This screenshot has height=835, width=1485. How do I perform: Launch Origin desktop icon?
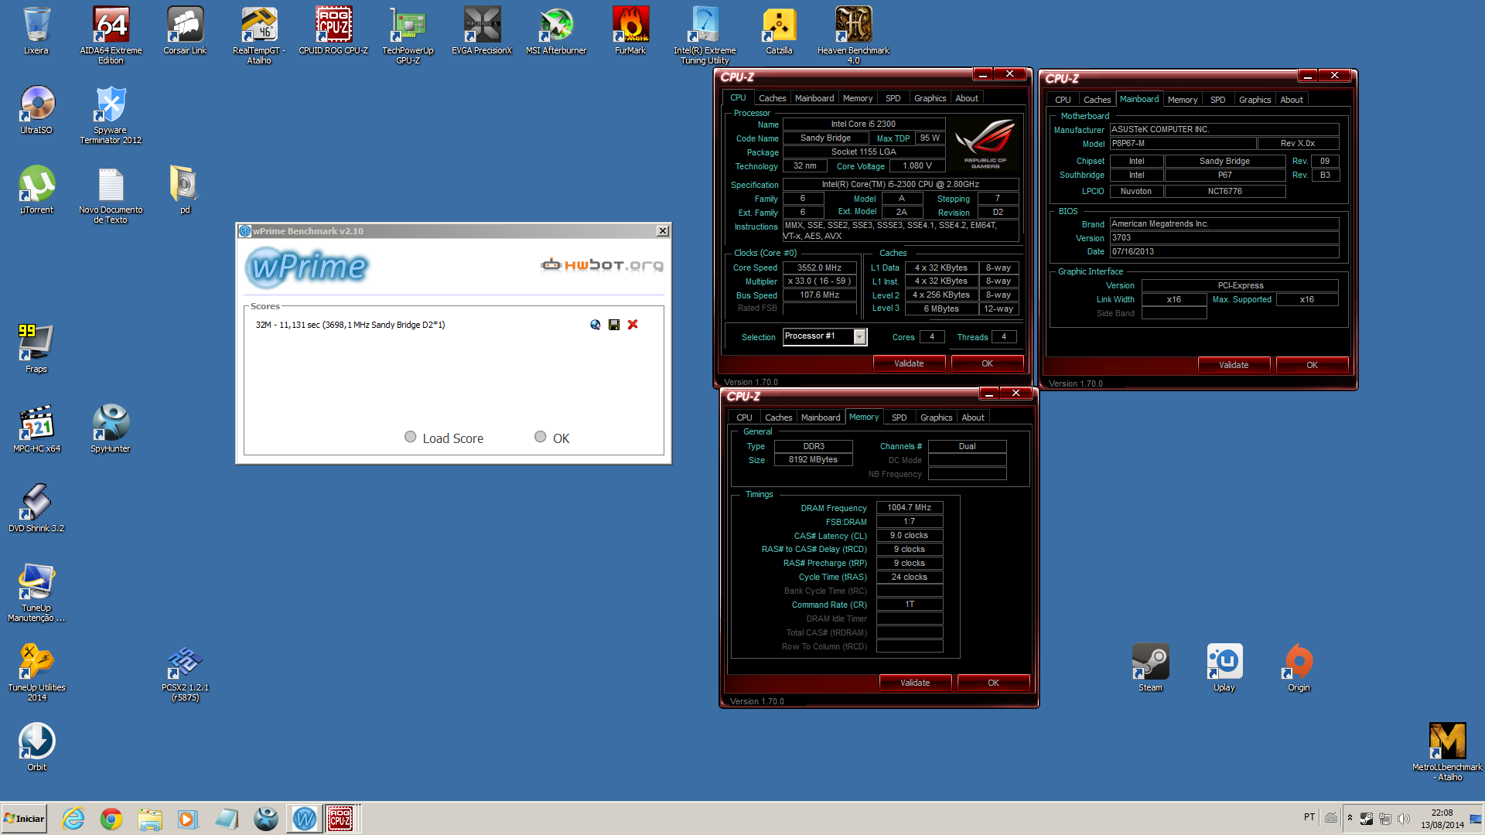coord(1299,668)
